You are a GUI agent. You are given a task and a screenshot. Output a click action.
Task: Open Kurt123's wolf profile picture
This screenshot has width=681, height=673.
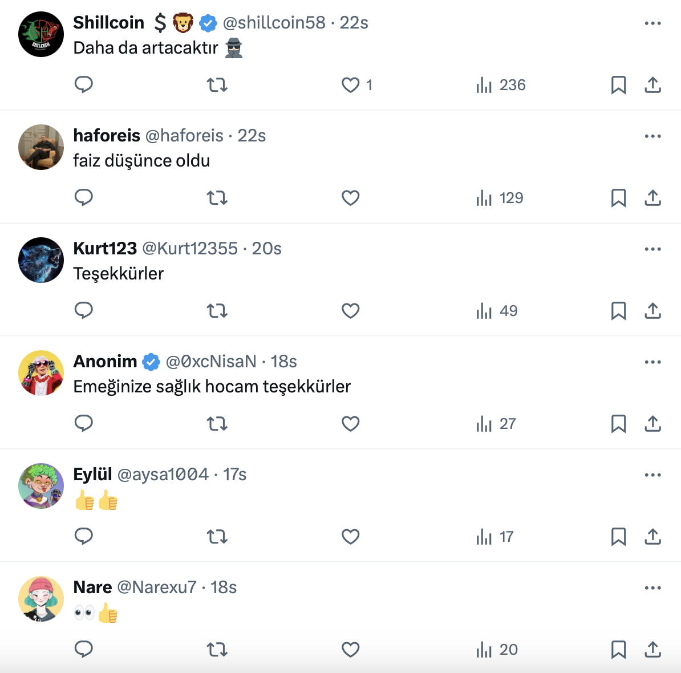(41, 260)
